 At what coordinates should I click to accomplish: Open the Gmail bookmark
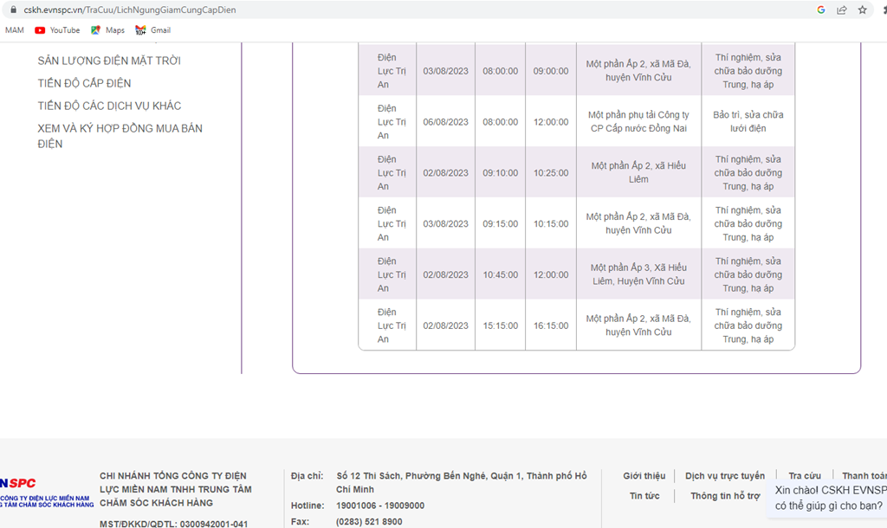coord(152,30)
